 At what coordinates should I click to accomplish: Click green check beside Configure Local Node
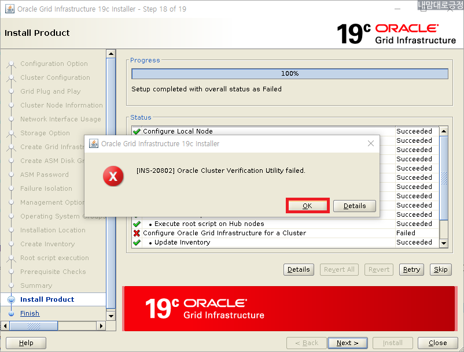[137, 131]
